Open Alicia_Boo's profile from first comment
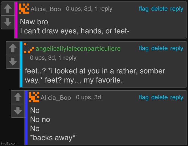Viewport: 188px width, 146px height. tap(45, 9)
